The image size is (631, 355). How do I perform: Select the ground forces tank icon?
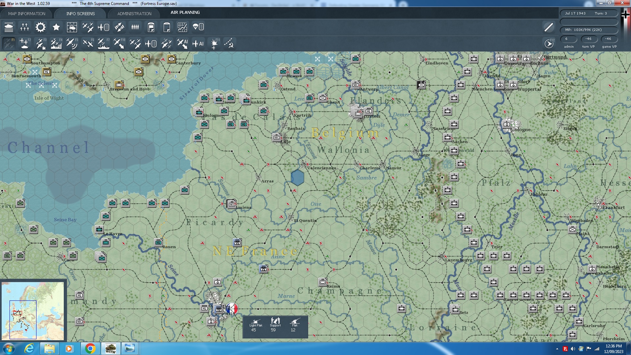tap(9, 27)
